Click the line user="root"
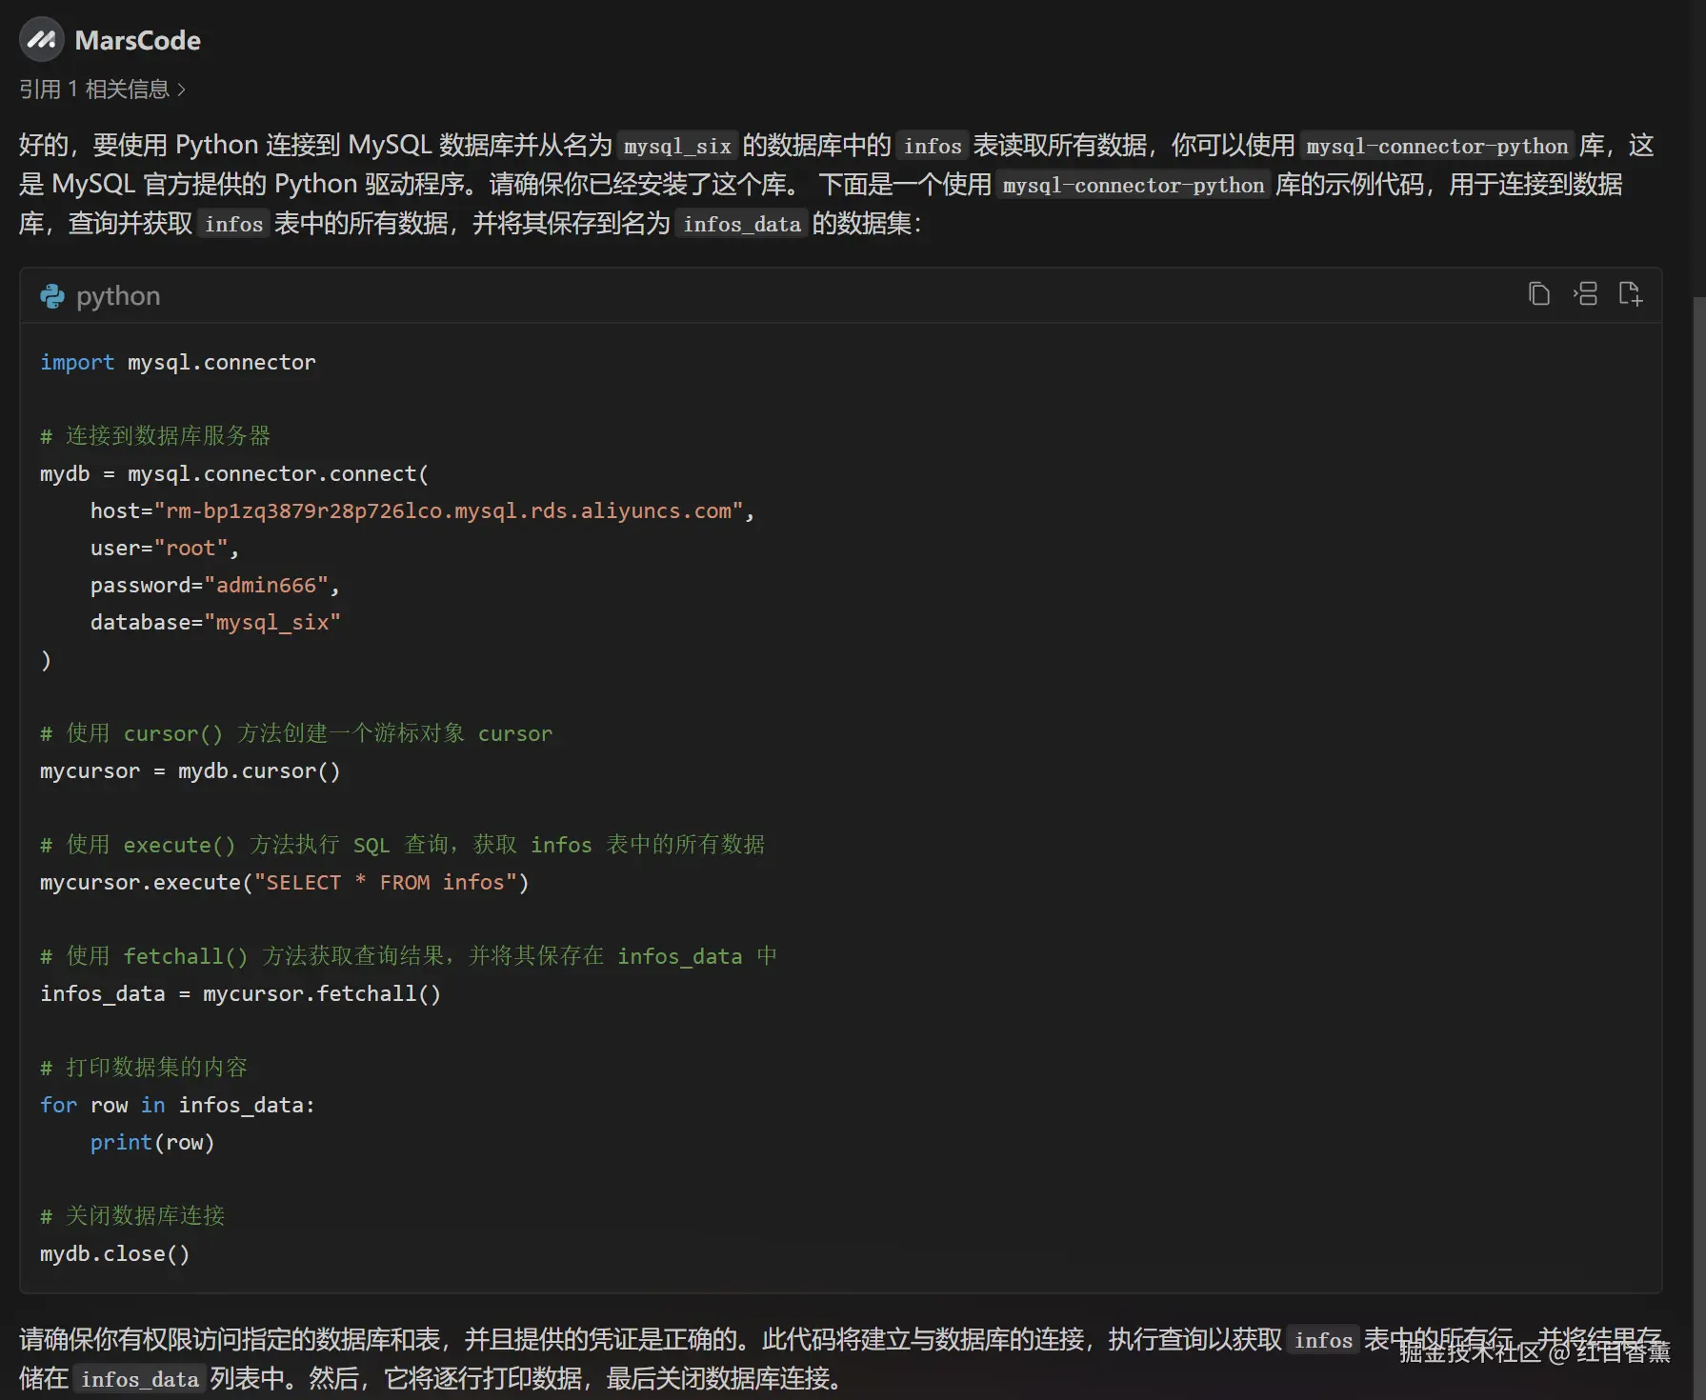Image resolution: width=1706 pixels, height=1400 pixels. [x=165, y=549]
